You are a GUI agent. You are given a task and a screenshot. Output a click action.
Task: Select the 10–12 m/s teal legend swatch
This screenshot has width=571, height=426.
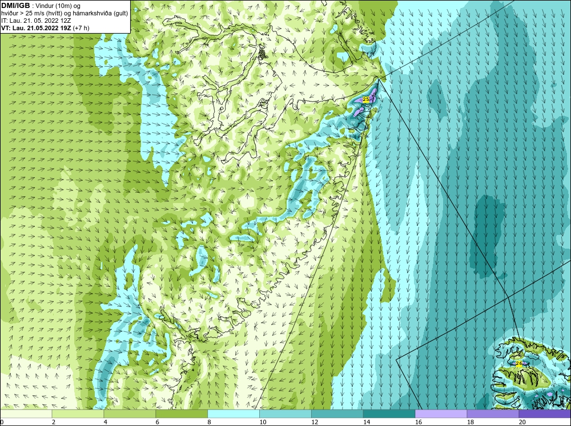pos(285,413)
